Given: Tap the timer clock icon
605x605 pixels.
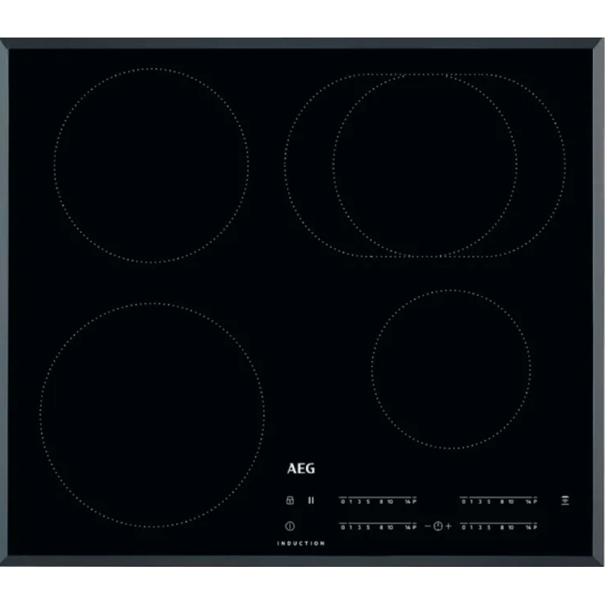Looking at the screenshot, I should pos(438,526).
